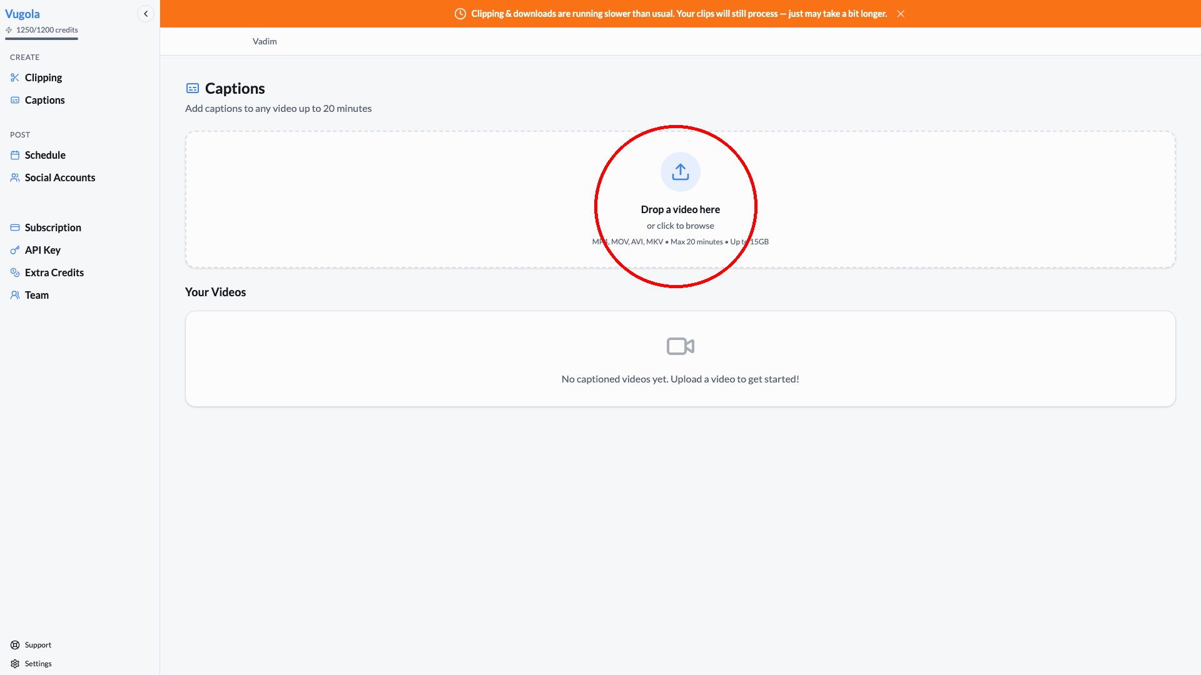Click the Social Accounts people icon
Screen dimensions: 1201x675
click(x=15, y=177)
